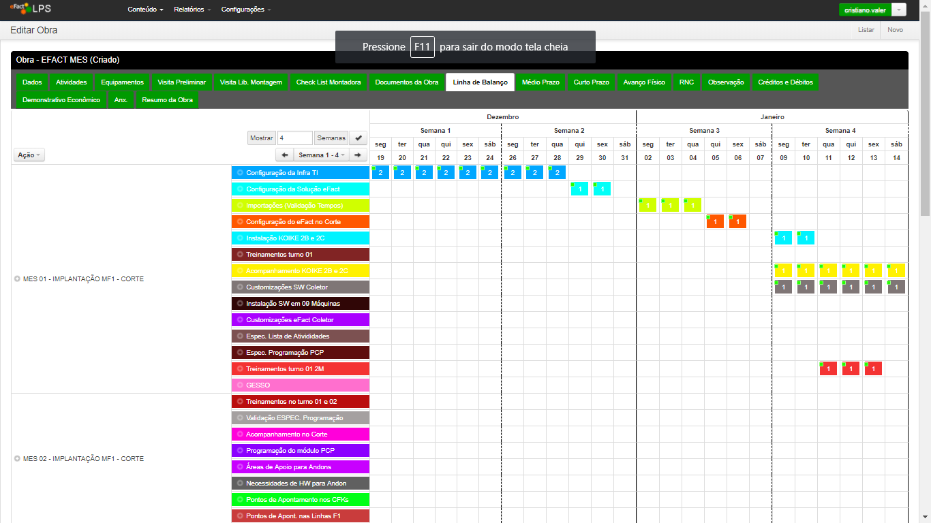
Task: Click plus icon on Treinamentos turno 01 row
Action: coord(240,255)
